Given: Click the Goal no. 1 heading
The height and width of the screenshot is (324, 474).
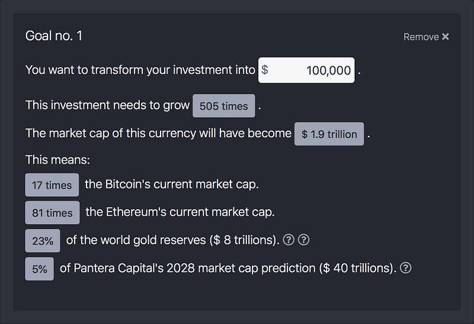Looking at the screenshot, I should (x=54, y=36).
